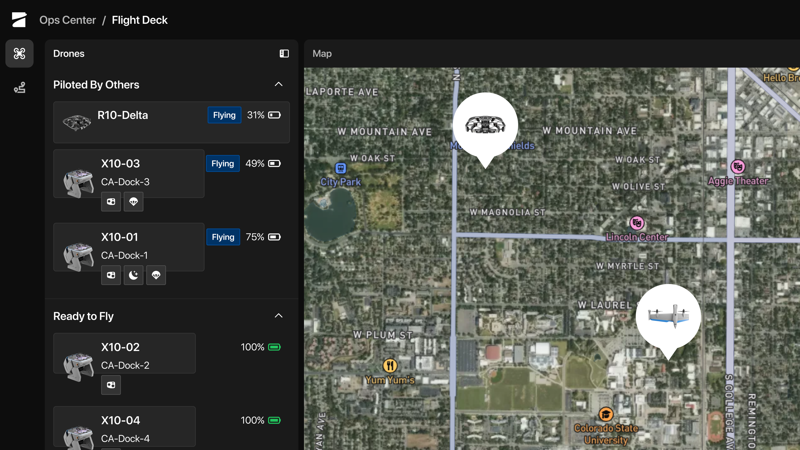The image size is (800, 450).
Task: Collapse the Drones panel with layout icon
Action: 284,53
